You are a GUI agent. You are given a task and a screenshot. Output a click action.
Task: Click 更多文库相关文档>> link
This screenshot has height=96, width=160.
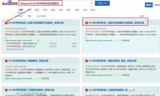click(x=15, y=49)
